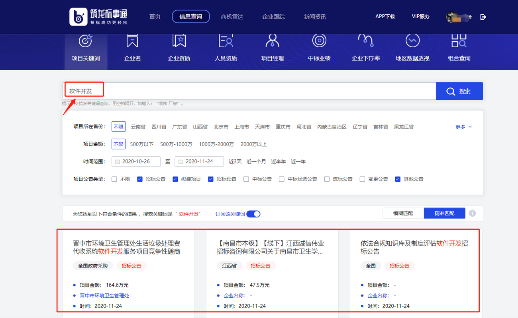518x318 pixels.
Task: Click the 中标业绩 icon
Action: tap(319, 41)
